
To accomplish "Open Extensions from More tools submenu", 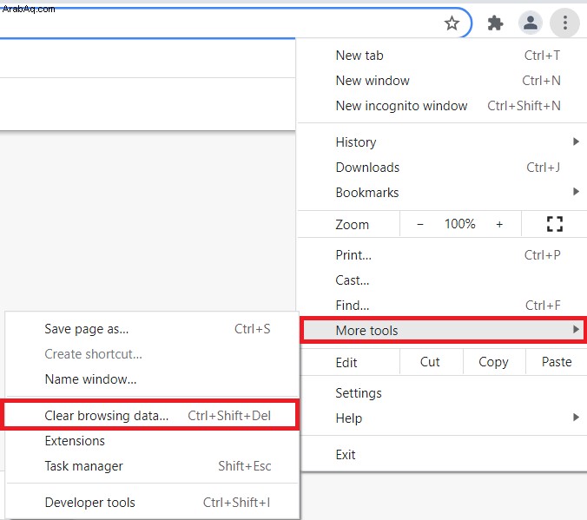I will point(152,441).
